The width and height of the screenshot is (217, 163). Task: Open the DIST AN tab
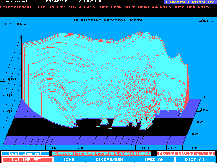(195, 159)
